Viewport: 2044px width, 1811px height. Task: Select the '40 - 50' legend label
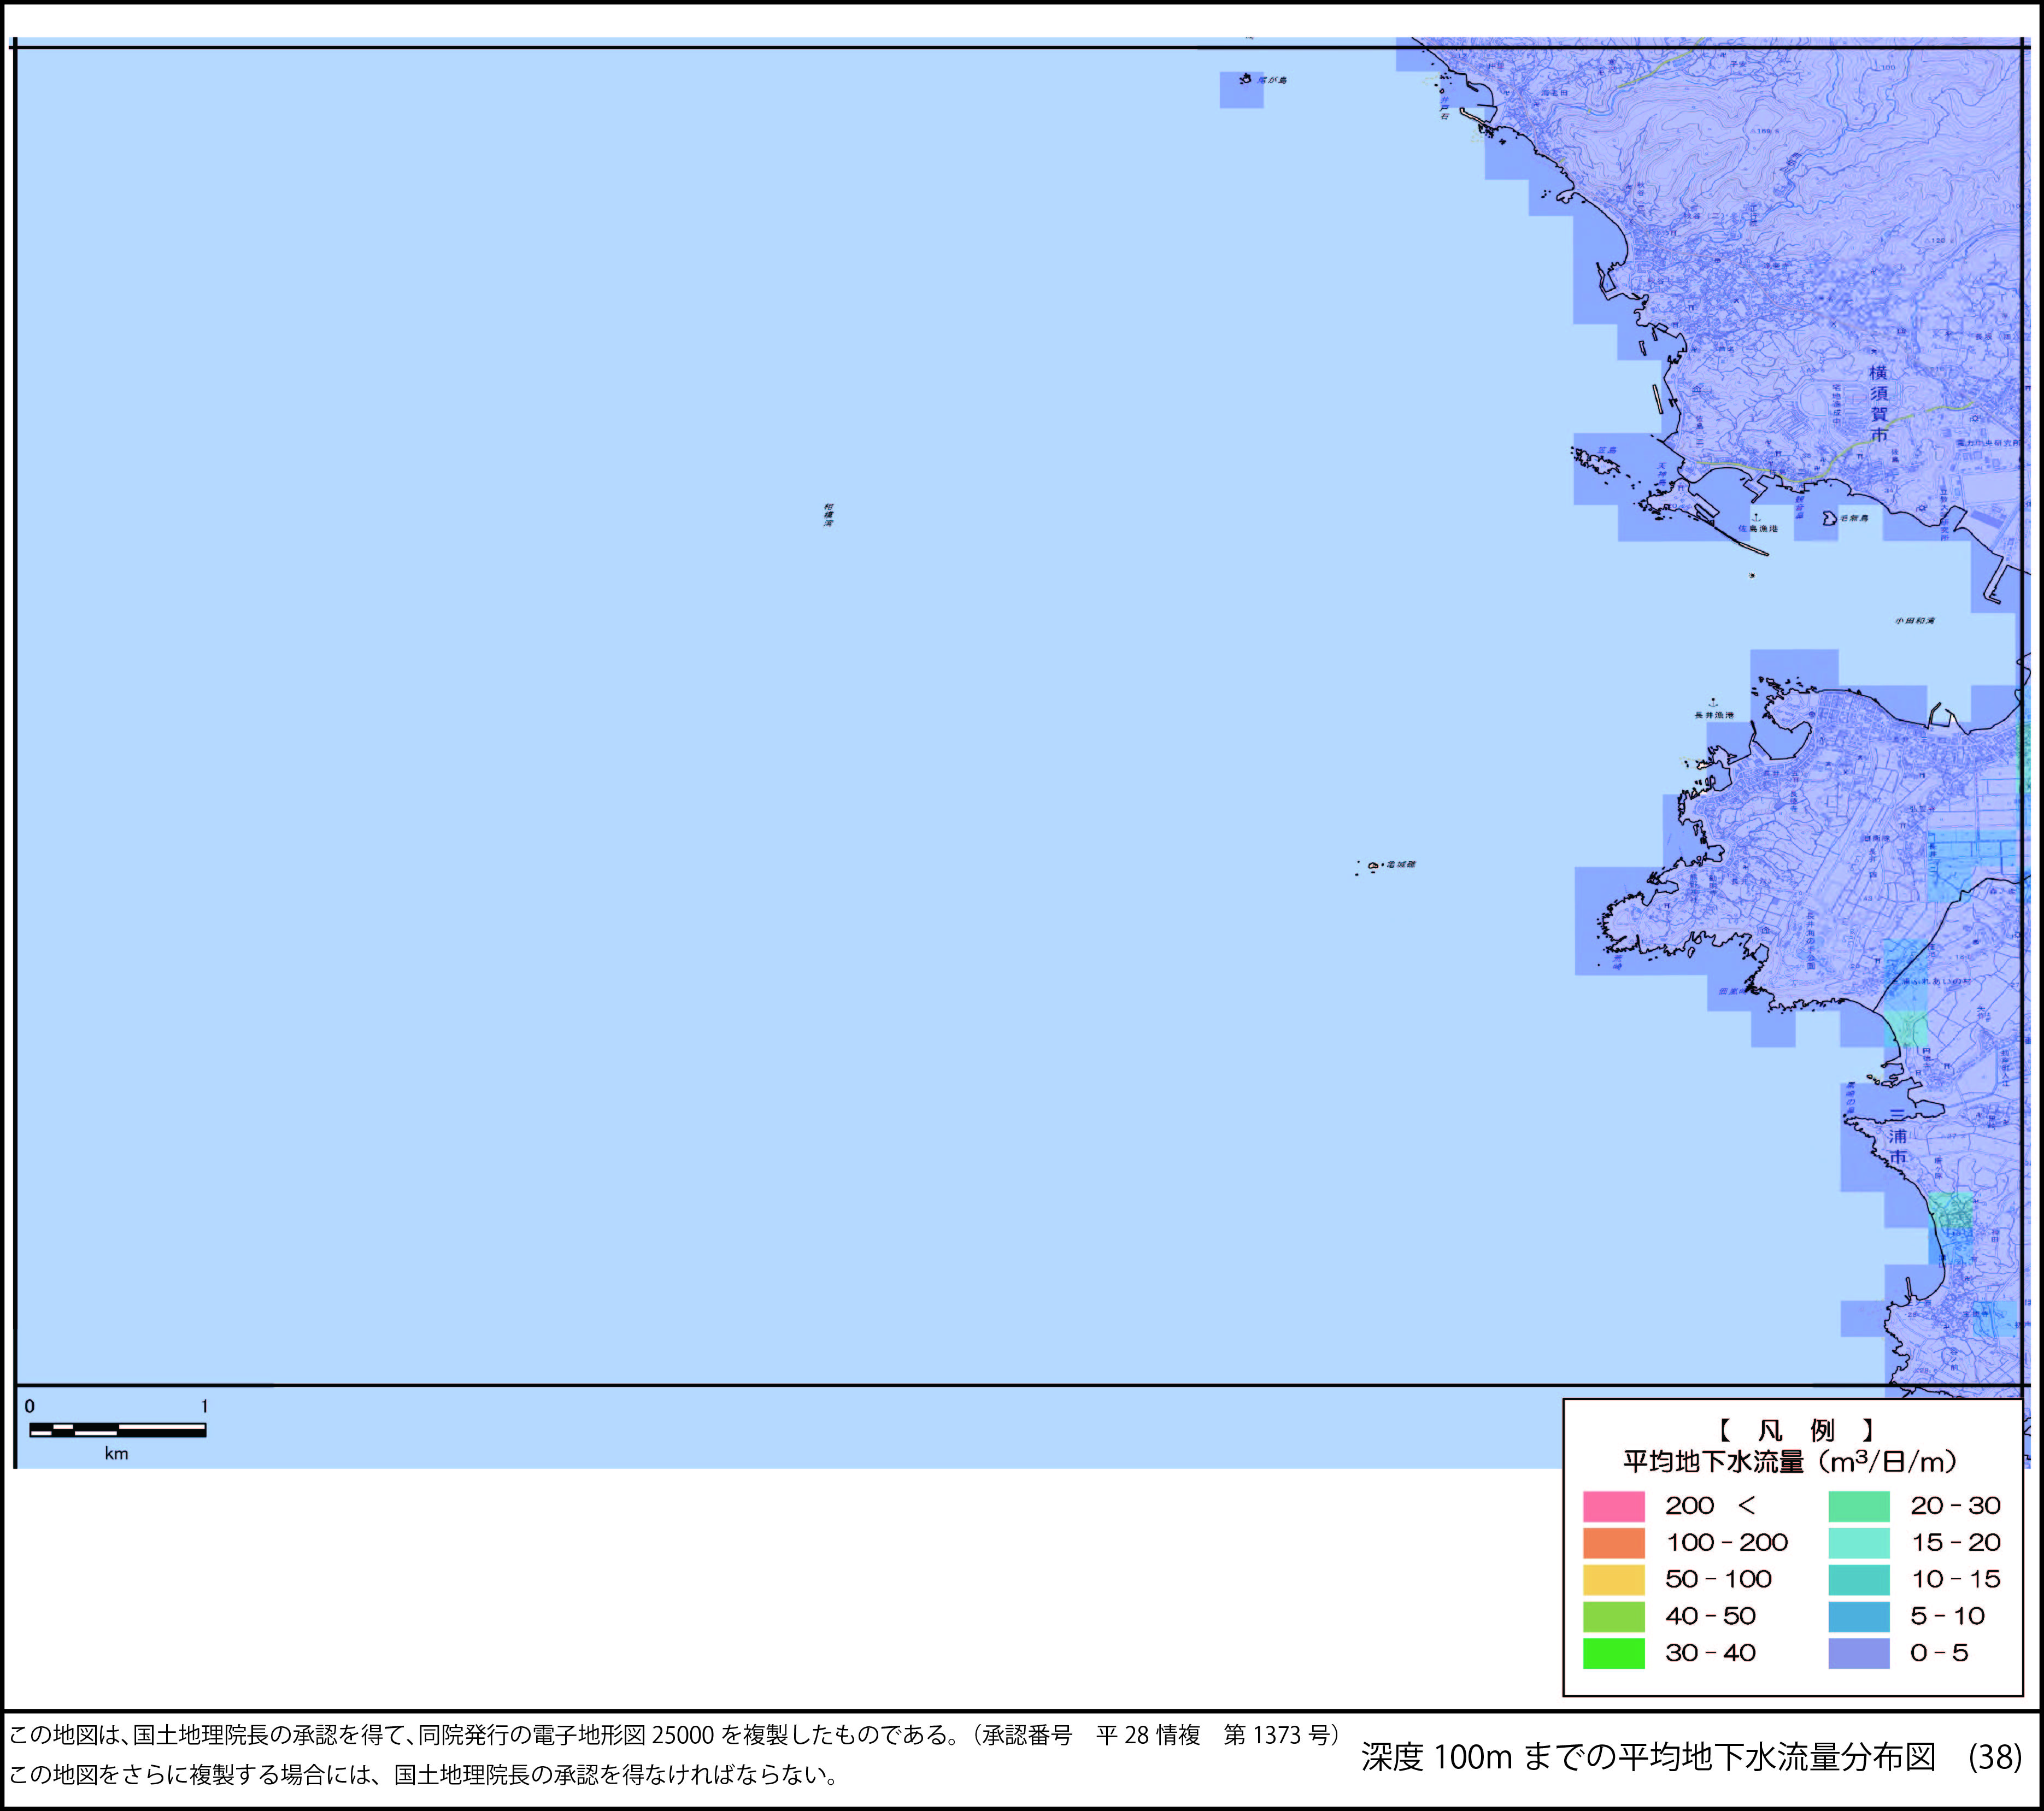pyautogui.click(x=1710, y=1617)
